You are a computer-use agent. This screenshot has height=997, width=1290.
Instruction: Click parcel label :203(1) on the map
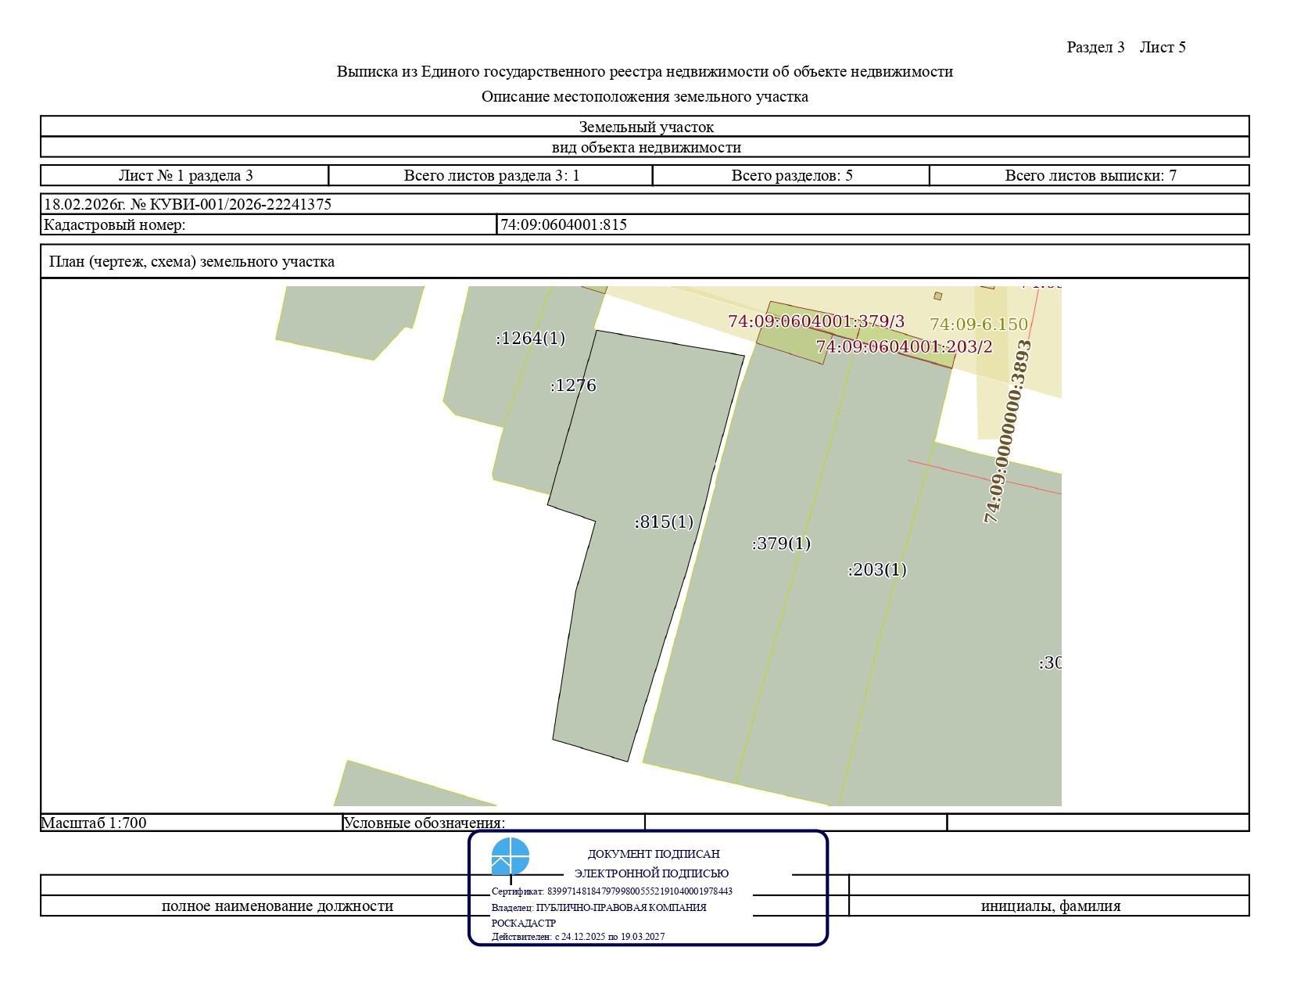click(x=877, y=569)
